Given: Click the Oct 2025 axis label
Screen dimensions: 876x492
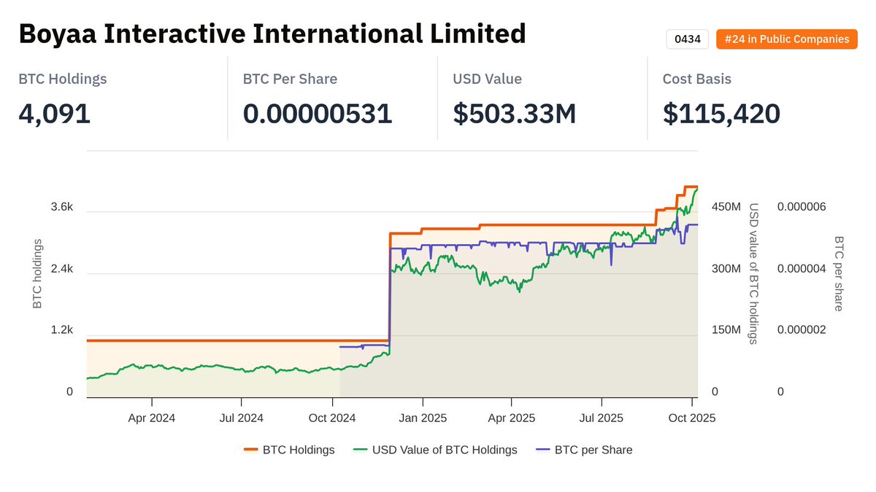Looking at the screenshot, I should tap(691, 418).
